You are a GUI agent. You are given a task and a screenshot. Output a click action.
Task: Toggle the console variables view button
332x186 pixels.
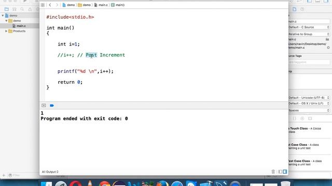44,105
